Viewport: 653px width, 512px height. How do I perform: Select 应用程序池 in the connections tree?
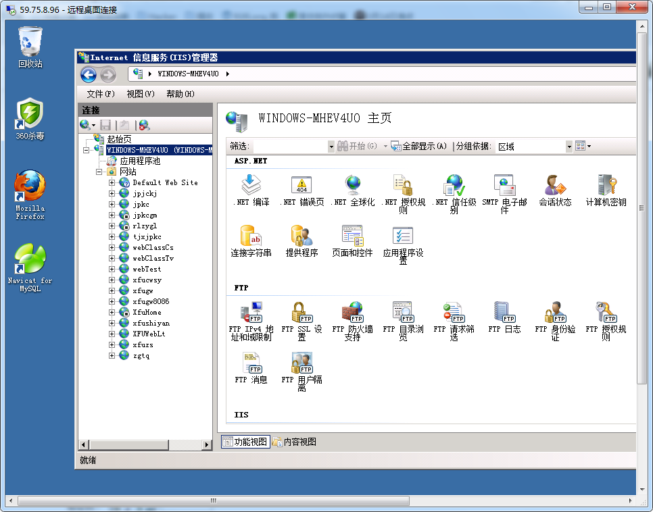[x=140, y=161]
